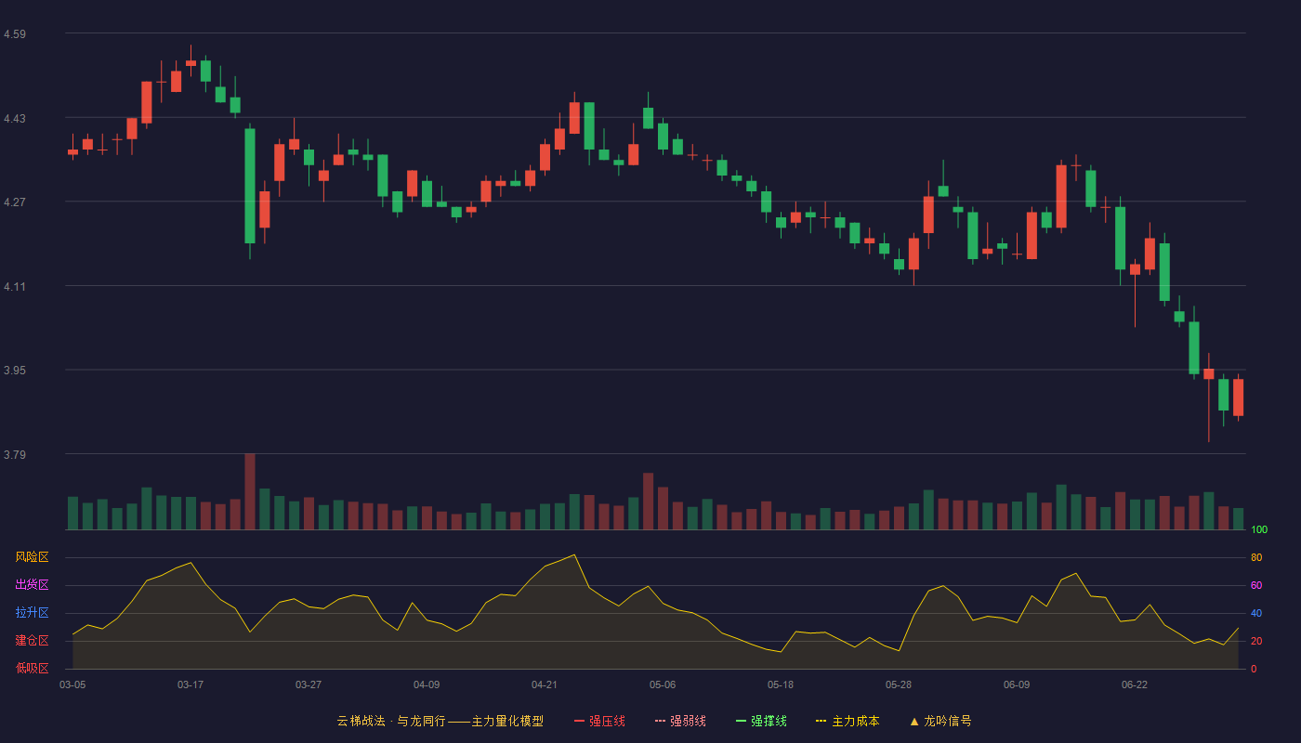Click the 4.43 price axis label
This screenshot has height=743, width=1301.
15,119
